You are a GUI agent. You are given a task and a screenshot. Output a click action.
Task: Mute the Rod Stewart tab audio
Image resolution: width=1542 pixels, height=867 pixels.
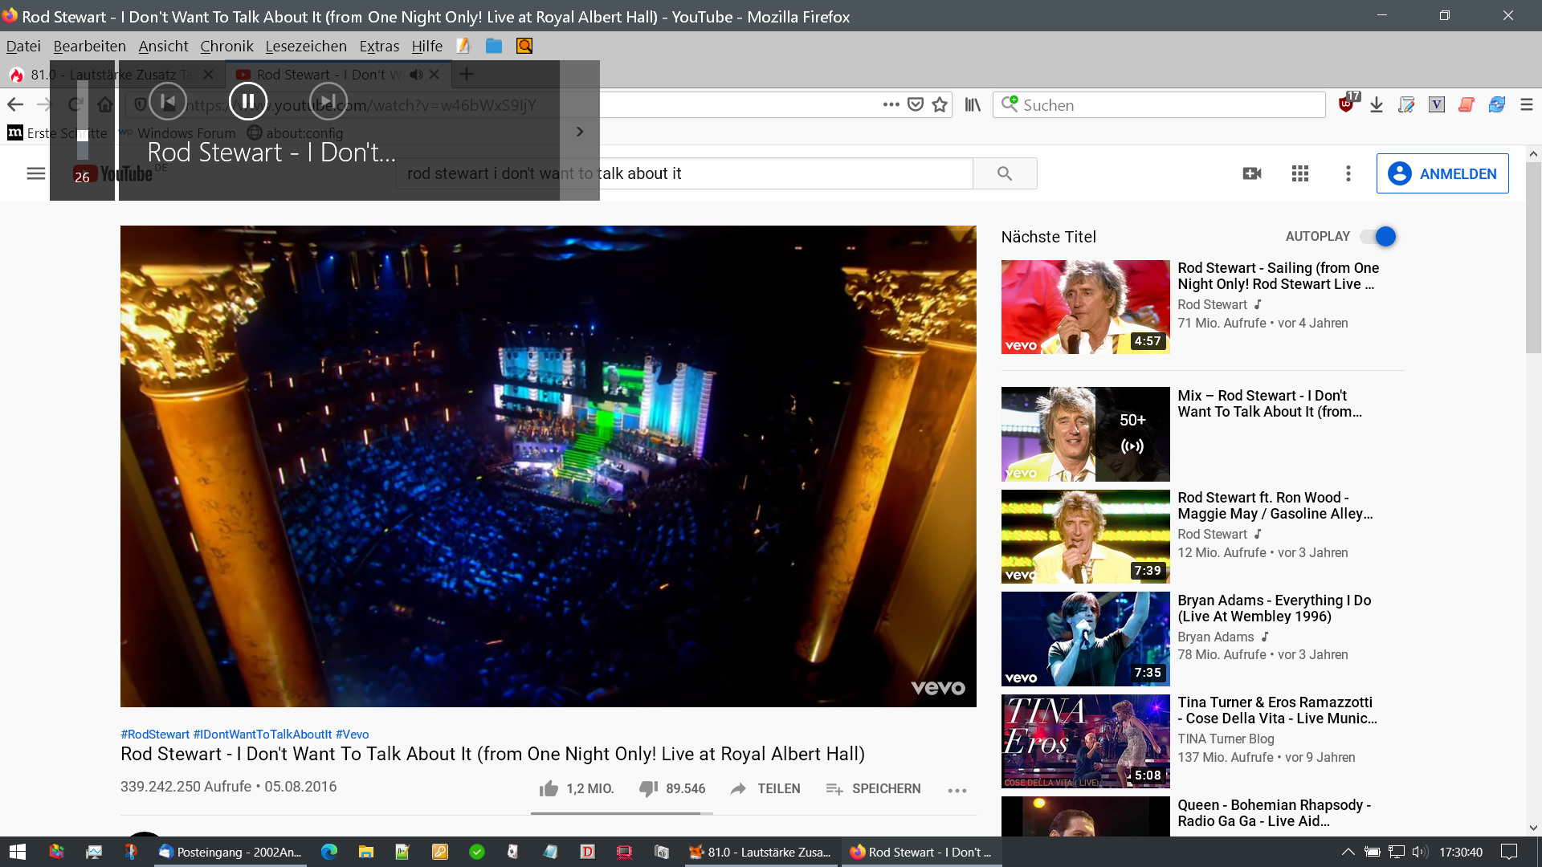coord(416,74)
